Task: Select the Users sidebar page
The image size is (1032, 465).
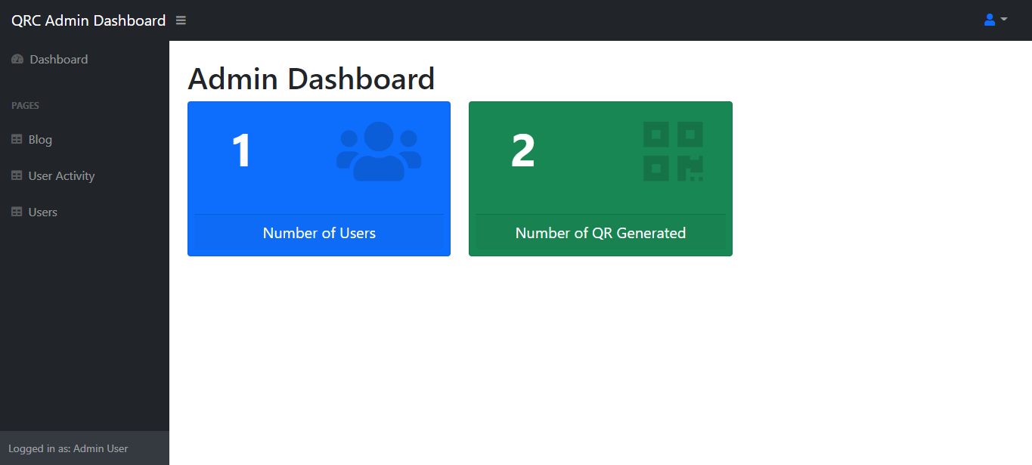Action: point(42,212)
